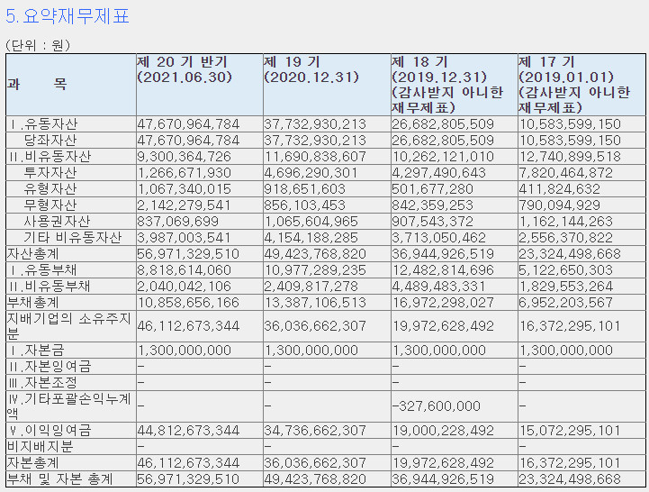The height and width of the screenshot is (492, 649).
Task: Select the unit label (단위 : 원)
Action: [x=38, y=45]
